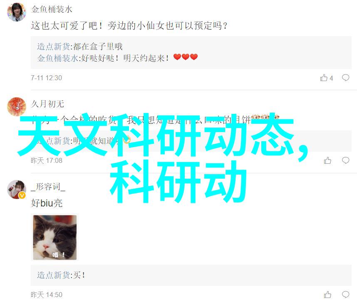Open username 金鱼桶装水 at top
The width and height of the screenshot is (357, 305).
coord(52,9)
